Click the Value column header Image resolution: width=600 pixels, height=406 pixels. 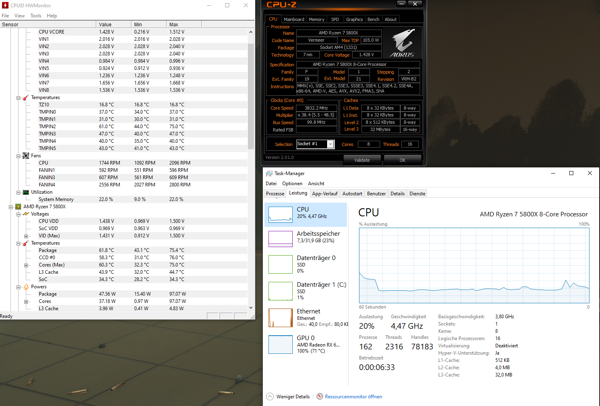[x=114, y=25]
